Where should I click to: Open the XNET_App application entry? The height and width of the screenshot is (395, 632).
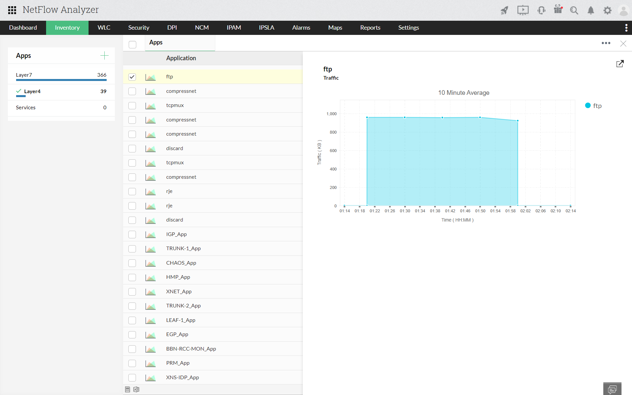[x=179, y=292]
